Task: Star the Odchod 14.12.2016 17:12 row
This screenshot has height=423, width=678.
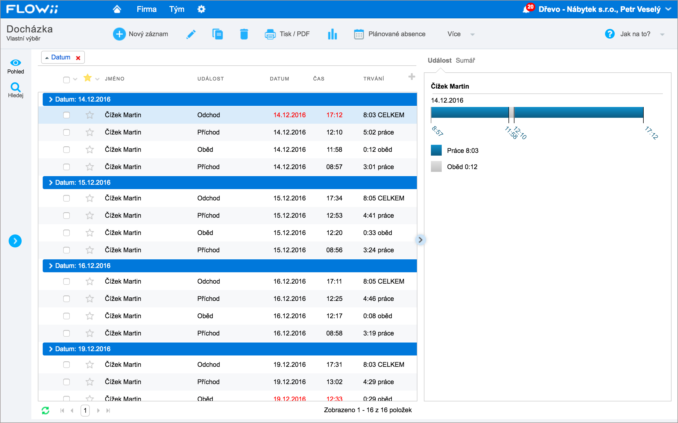Action: click(89, 115)
